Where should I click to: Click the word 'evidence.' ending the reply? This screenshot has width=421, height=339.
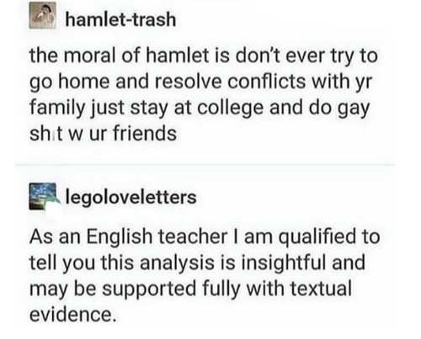coord(72,315)
